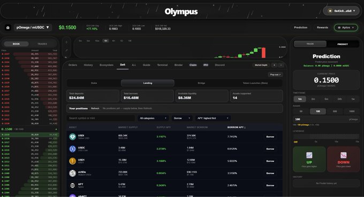Open the Aptos network dropdown

tap(346, 28)
